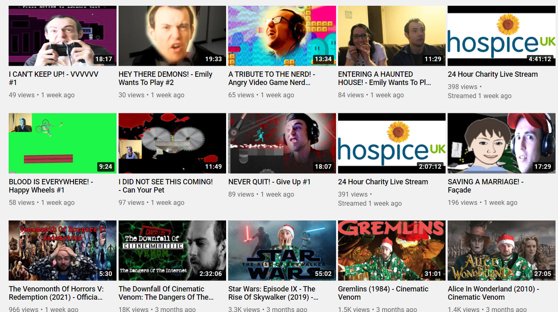Click 'ENTERING A HAUNTED HOUSE!' video title
Viewport: 558px width, 312px height.
click(384, 78)
